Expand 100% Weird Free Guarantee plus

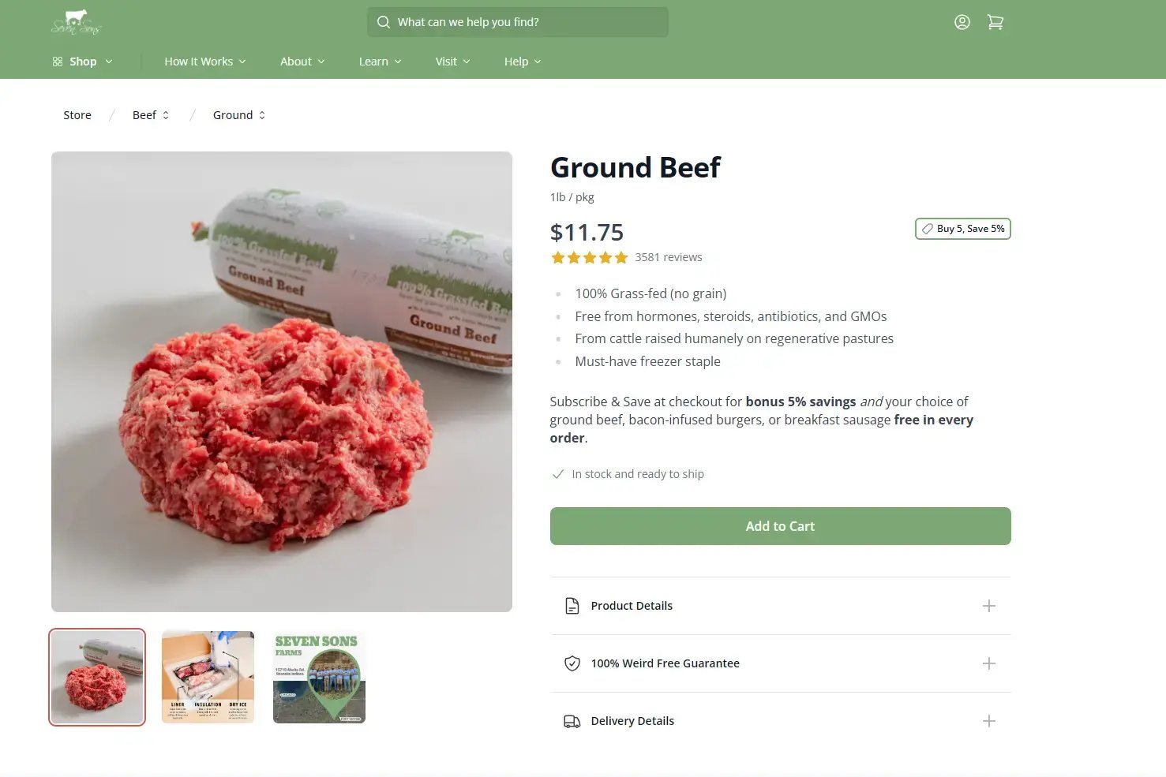point(988,663)
